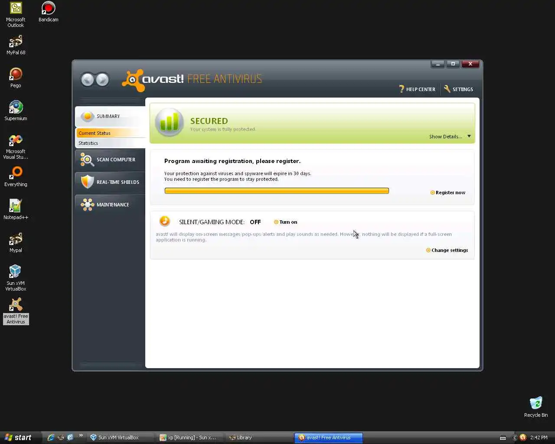
Task: Switch to xp [Running] taskbar button
Action: tap(189, 437)
